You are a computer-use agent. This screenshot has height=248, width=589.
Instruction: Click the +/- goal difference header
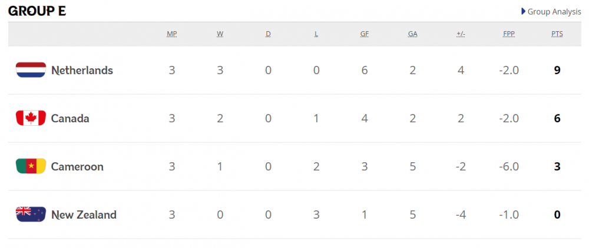(x=461, y=34)
